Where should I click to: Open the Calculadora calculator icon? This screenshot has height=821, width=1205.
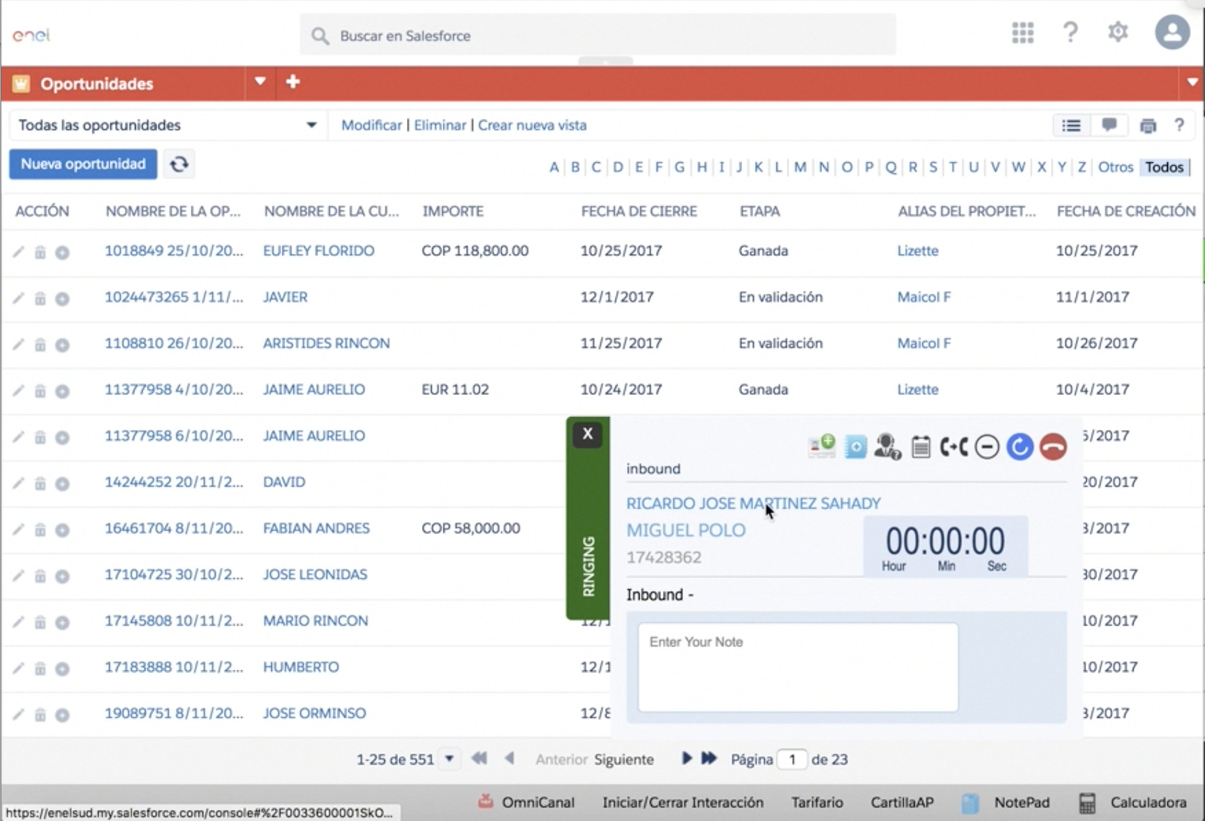point(1087,803)
